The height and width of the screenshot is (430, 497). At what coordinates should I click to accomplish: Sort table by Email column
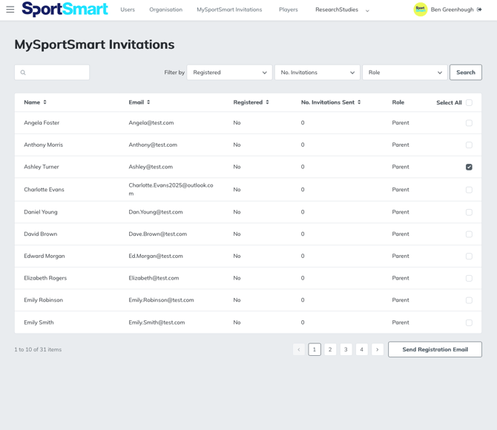pos(148,102)
